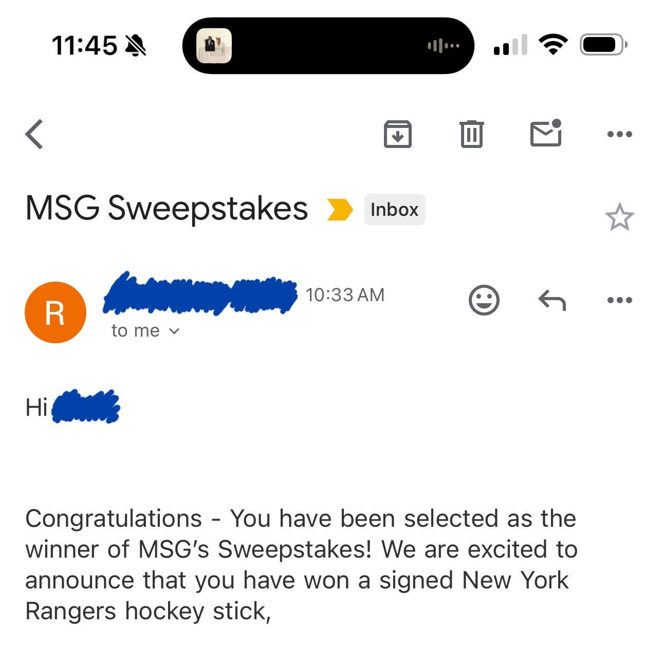663x665 pixels.
Task: Tap the Wi-Fi status icon
Action: 553,45
